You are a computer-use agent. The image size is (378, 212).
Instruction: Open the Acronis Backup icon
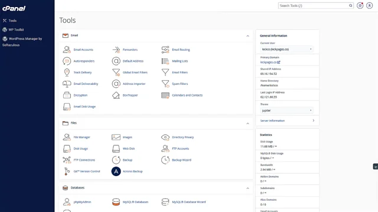tap(116, 171)
